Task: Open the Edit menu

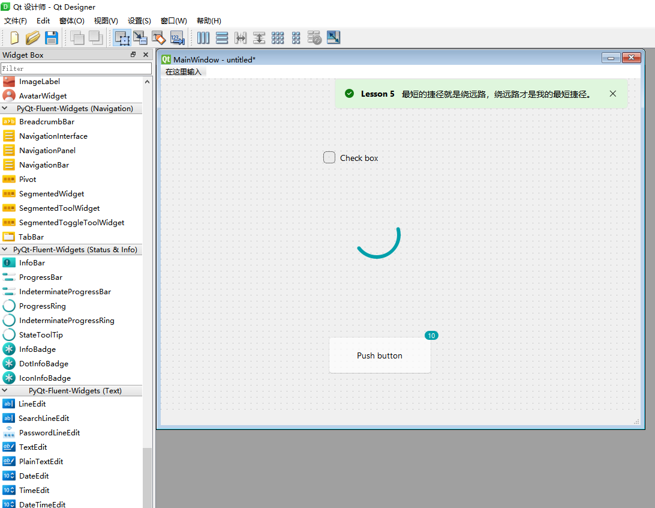Action: 43,21
